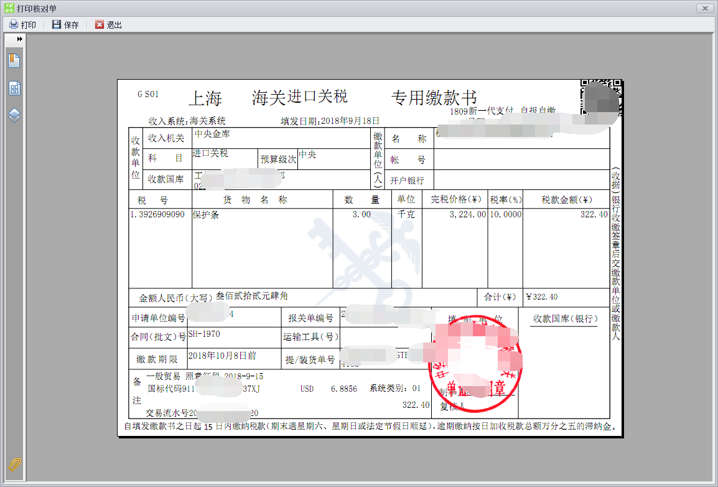The image size is (718, 487).
Task: Click the 收入系统:海关系统 text
Action: click(x=187, y=121)
